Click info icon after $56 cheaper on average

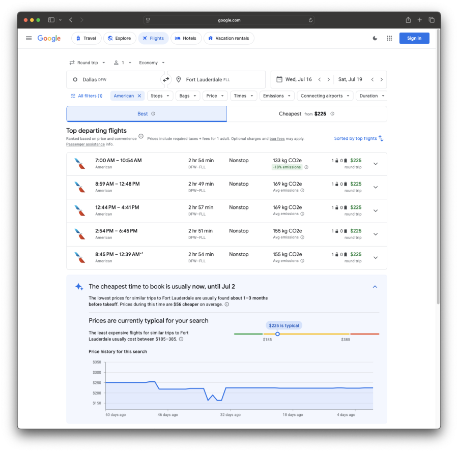[226, 305]
